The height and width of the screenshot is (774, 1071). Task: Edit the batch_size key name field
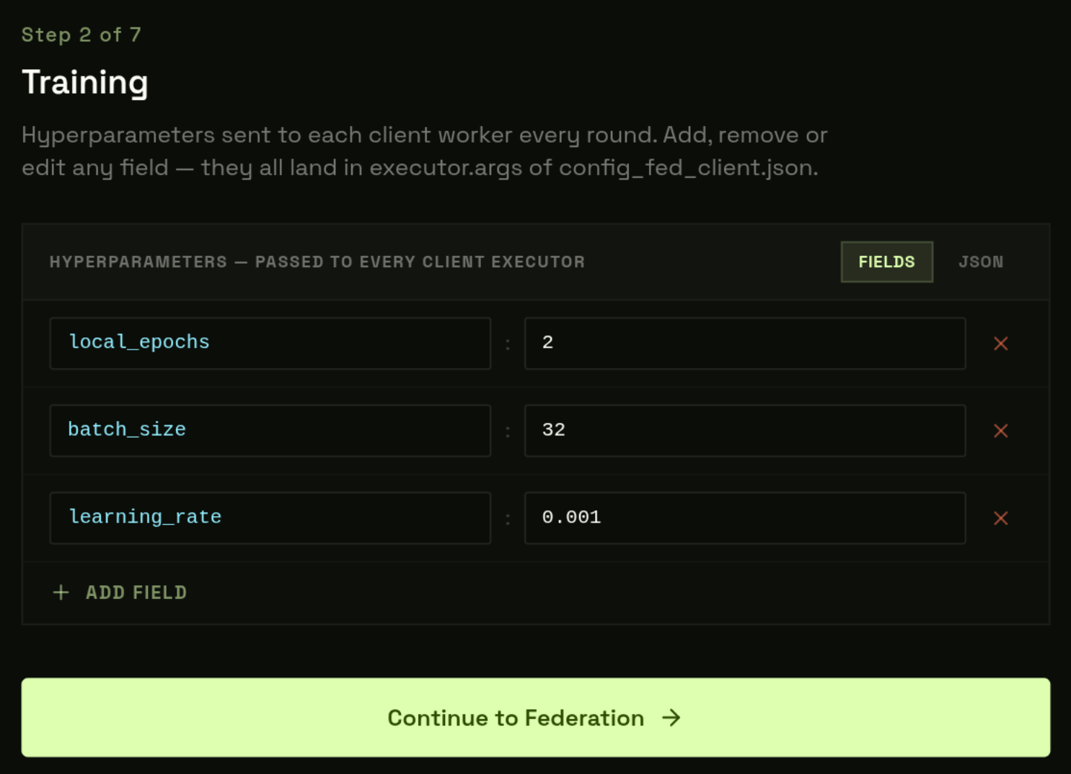(270, 431)
